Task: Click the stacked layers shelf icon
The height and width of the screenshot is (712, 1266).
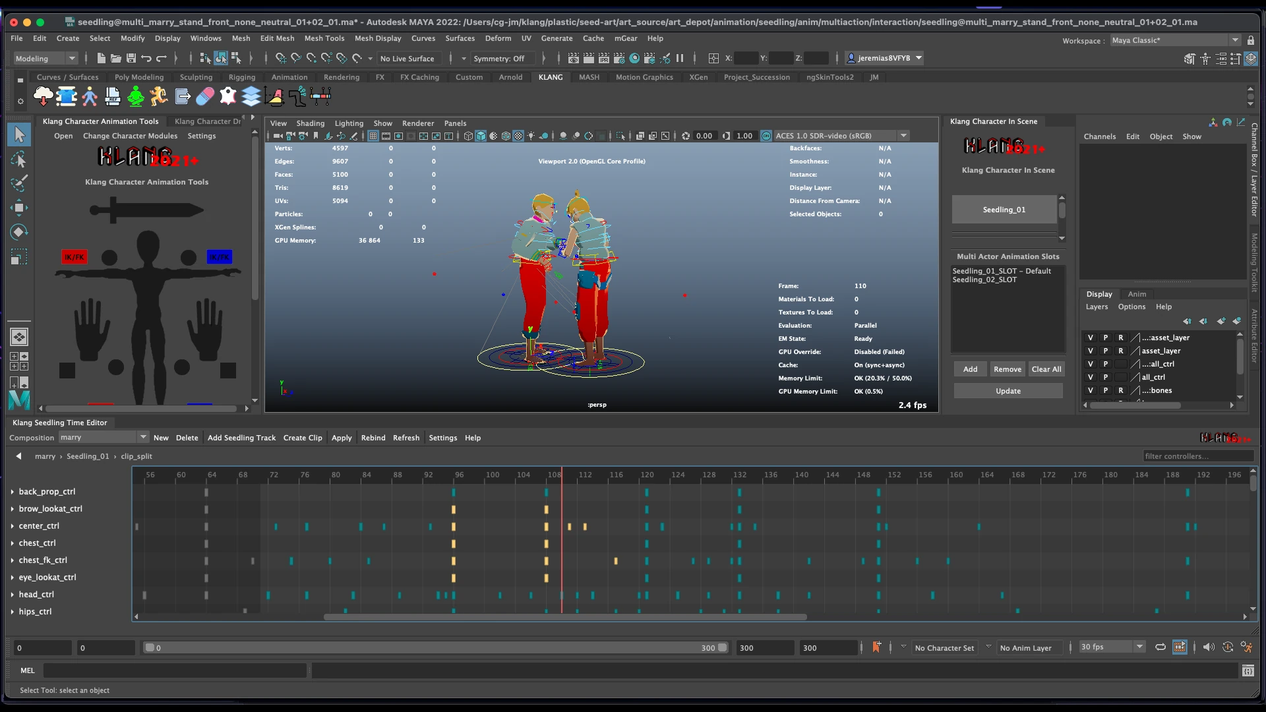Action: 251,97
